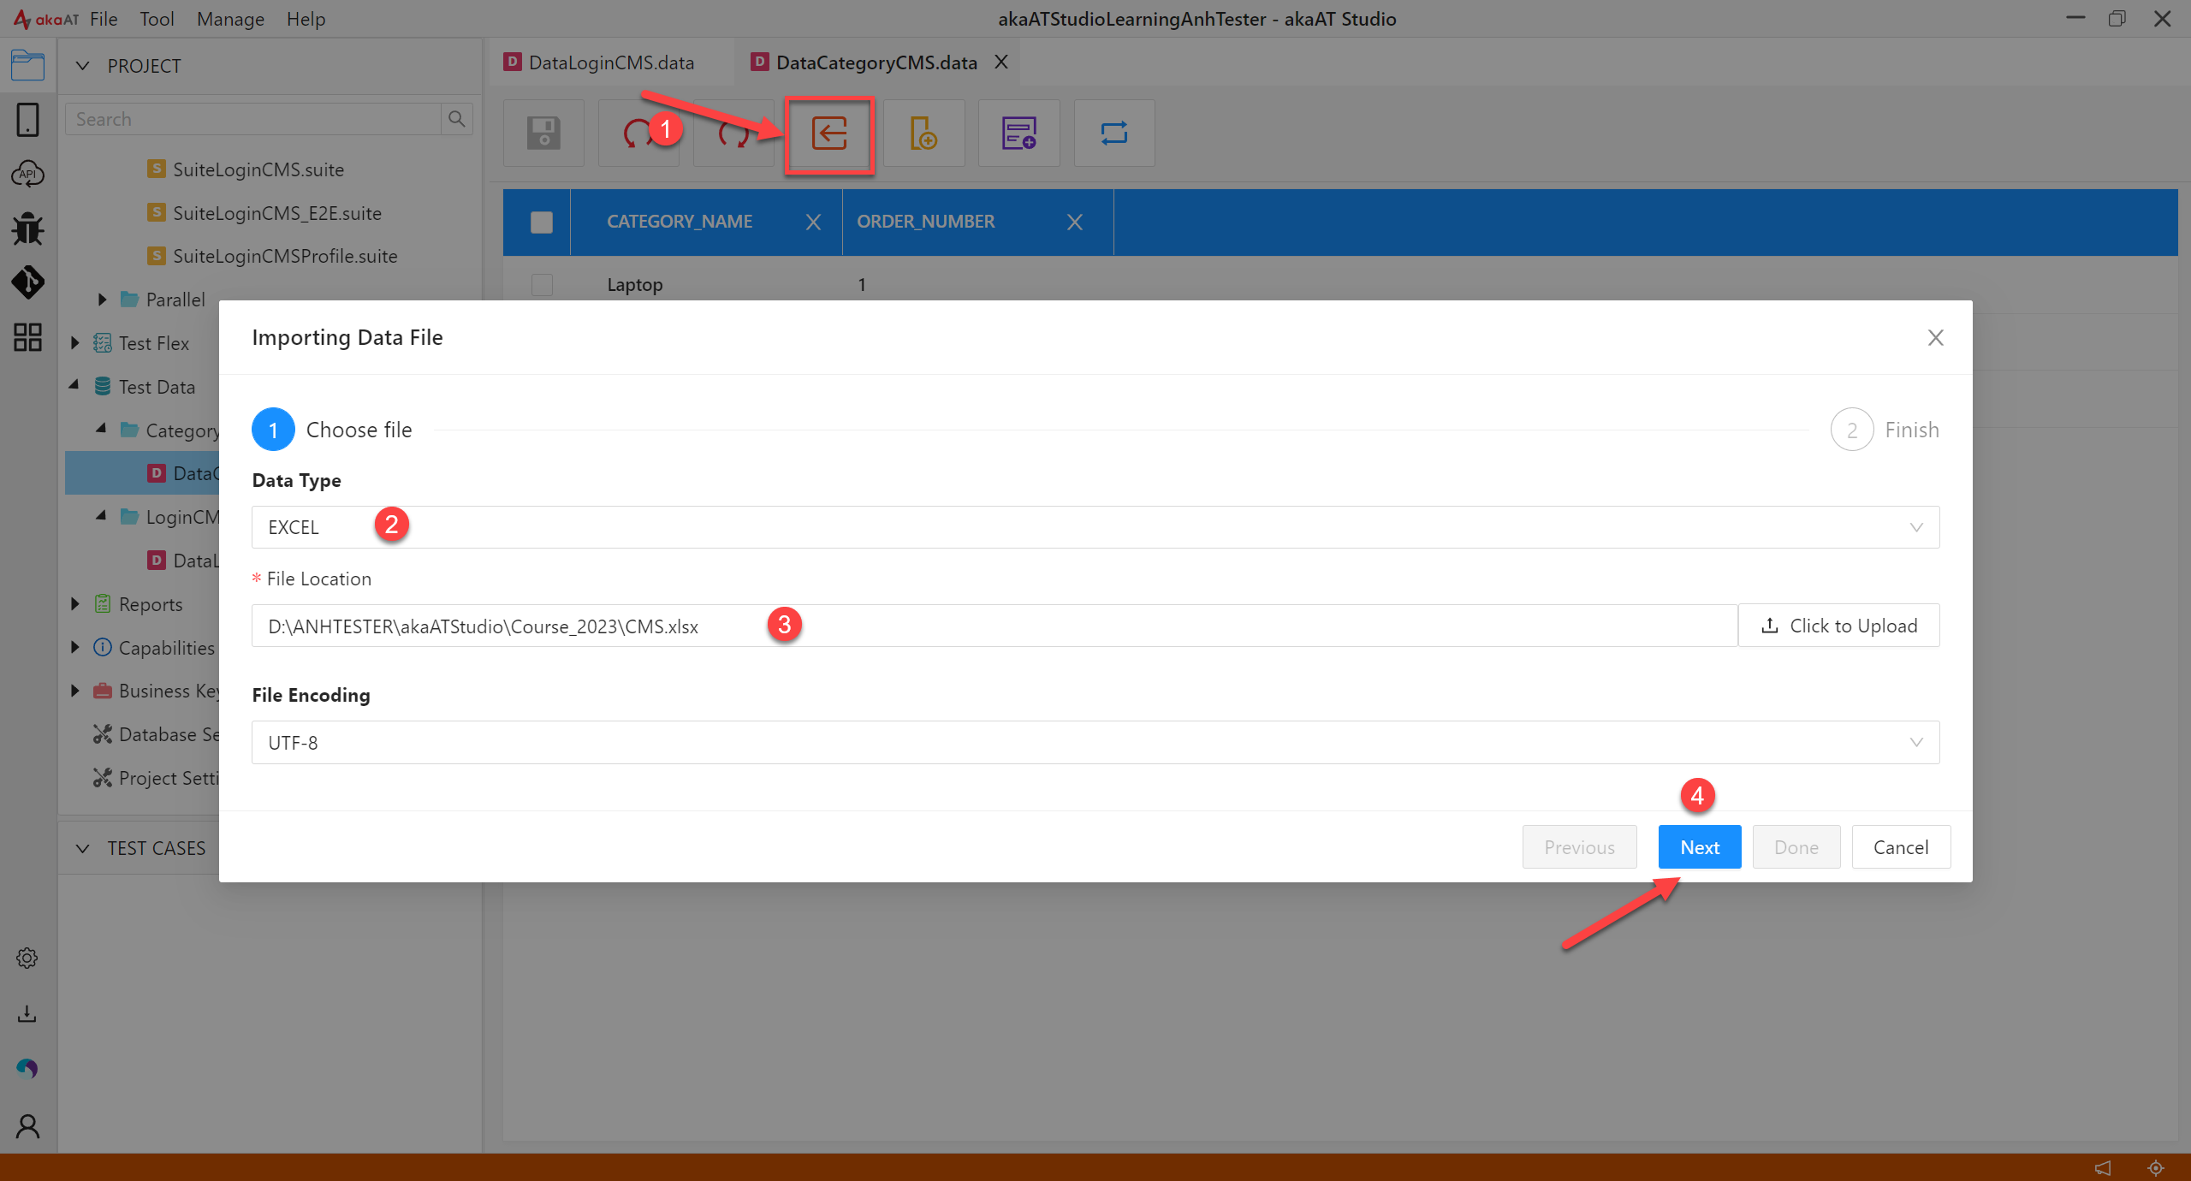The height and width of the screenshot is (1181, 2191).
Task: Open the grid apps sidebar icon
Action: coord(27,337)
